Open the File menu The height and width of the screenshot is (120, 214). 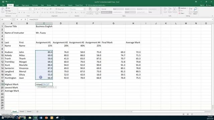(x=3, y=5)
